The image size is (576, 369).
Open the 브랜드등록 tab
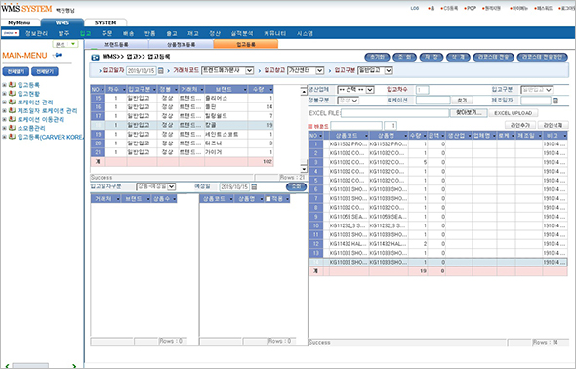point(116,45)
